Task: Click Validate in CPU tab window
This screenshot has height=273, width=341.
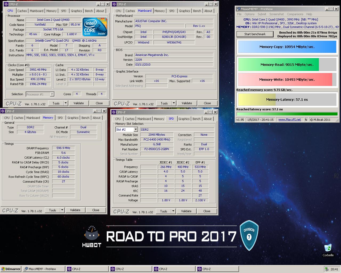Action: [79, 103]
